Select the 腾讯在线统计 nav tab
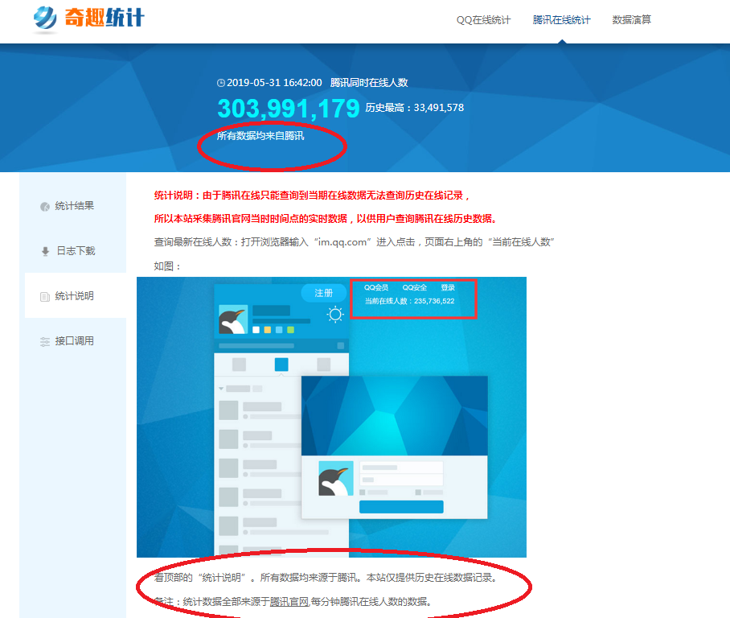This screenshot has width=730, height=618. [561, 20]
